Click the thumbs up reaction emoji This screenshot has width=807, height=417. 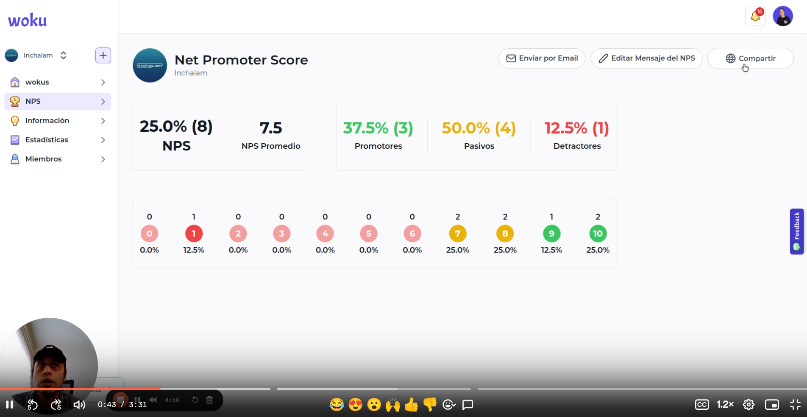[x=411, y=405]
